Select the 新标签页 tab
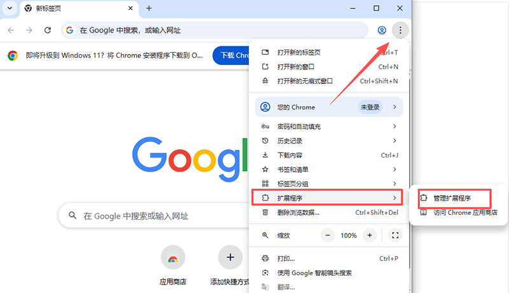The image size is (509, 293). [79, 8]
